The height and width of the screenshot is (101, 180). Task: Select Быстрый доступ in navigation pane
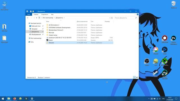pyautogui.click(x=36, y=23)
